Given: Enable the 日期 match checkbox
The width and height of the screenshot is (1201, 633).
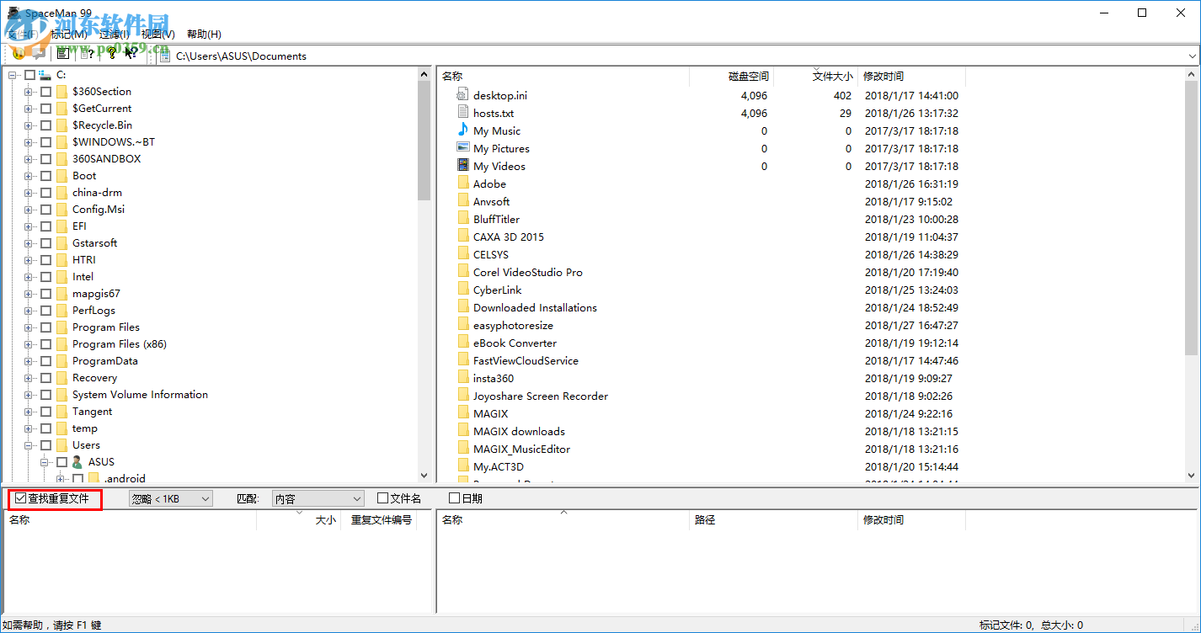Looking at the screenshot, I should point(455,498).
